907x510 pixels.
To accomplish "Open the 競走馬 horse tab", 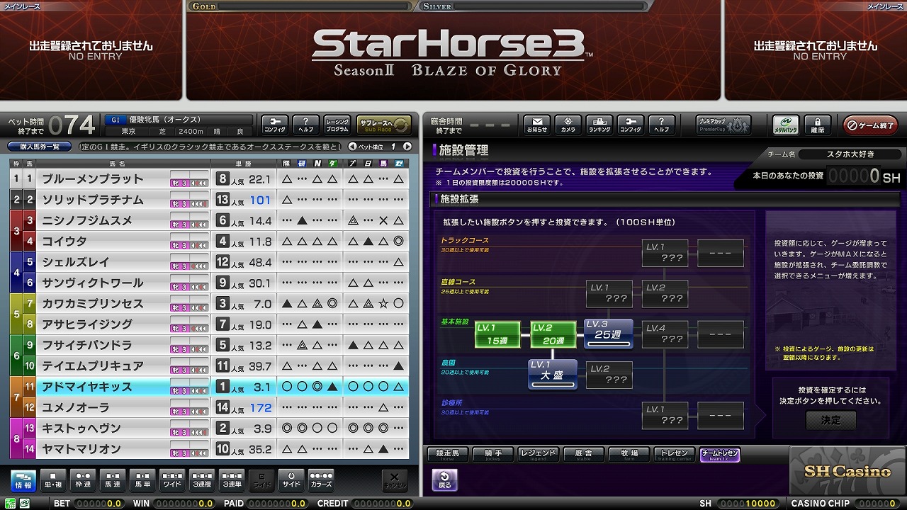I will (x=448, y=455).
